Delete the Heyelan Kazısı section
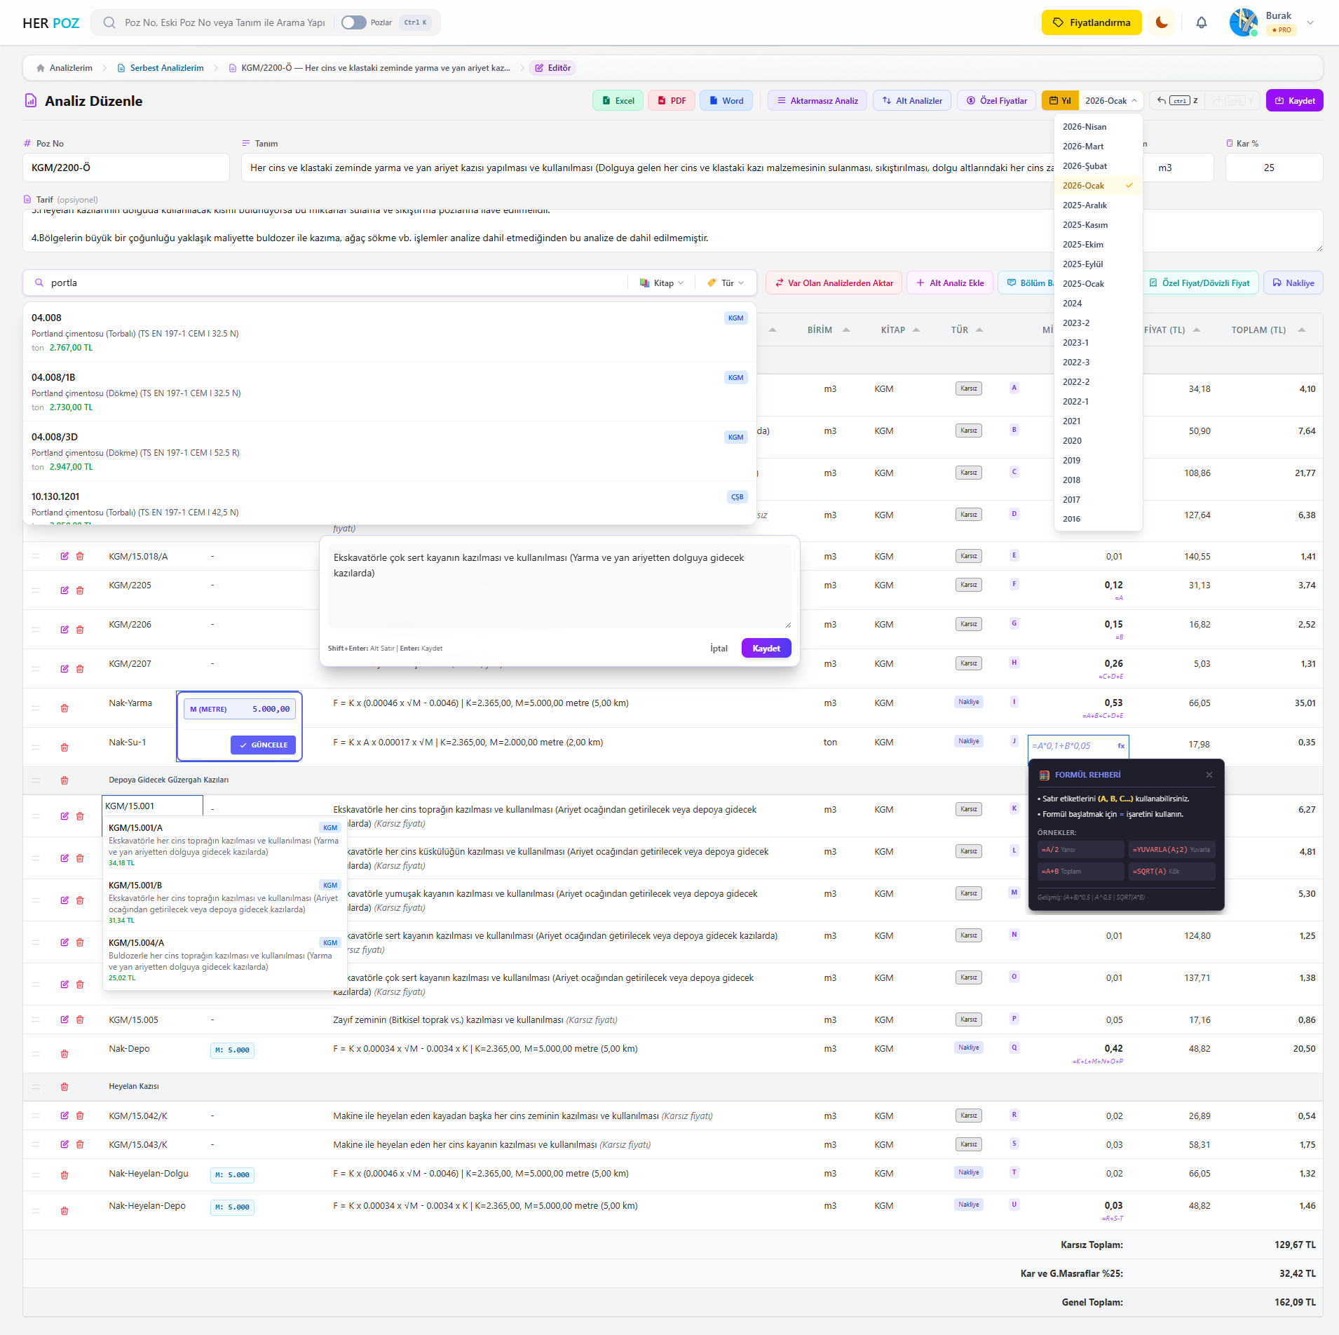 (64, 1087)
